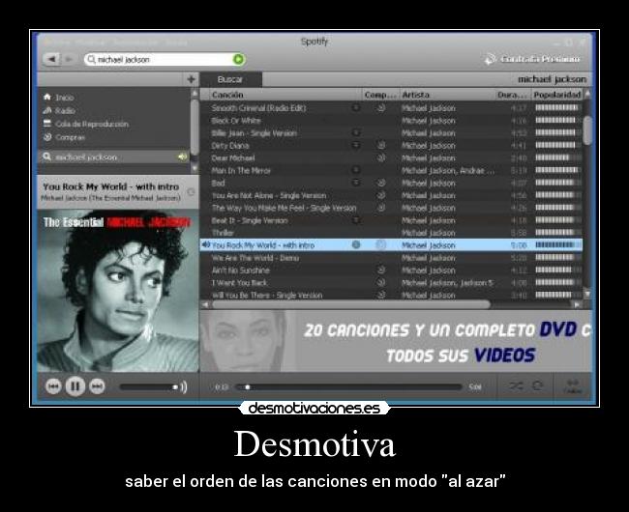
Task: Click The Essential Michael Jackson album cover
Action: (x=117, y=291)
